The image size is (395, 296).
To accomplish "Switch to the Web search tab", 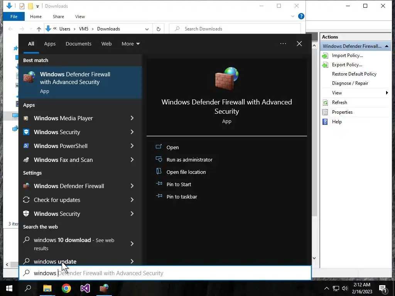I will click(x=106, y=44).
